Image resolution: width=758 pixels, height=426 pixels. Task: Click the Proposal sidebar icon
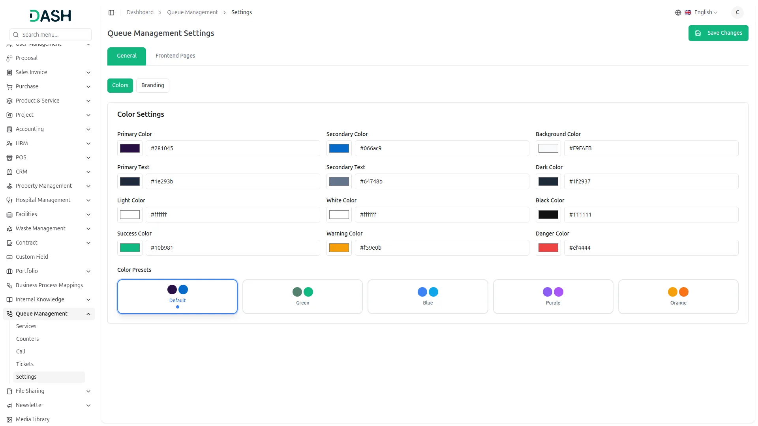tap(9, 58)
